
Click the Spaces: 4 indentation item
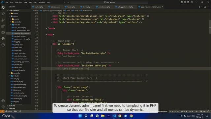click(184, 111)
